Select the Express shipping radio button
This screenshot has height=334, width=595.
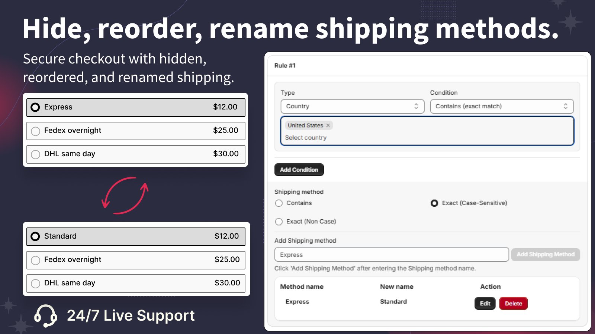(35, 107)
